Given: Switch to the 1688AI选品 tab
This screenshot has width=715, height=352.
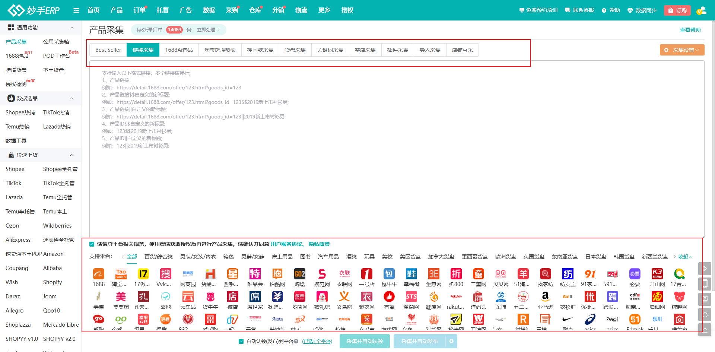Looking at the screenshot, I should (x=179, y=50).
